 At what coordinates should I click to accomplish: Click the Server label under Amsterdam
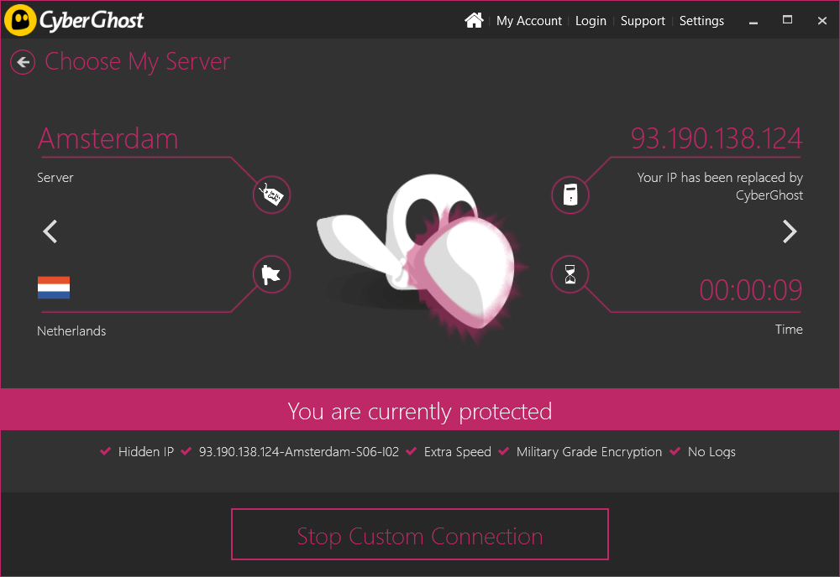(x=55, y=178)
